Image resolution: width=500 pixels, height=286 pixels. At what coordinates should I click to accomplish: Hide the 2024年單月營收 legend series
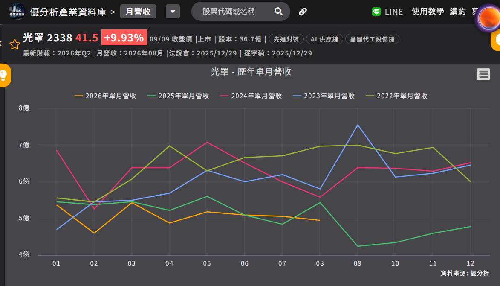pos(251,96)
